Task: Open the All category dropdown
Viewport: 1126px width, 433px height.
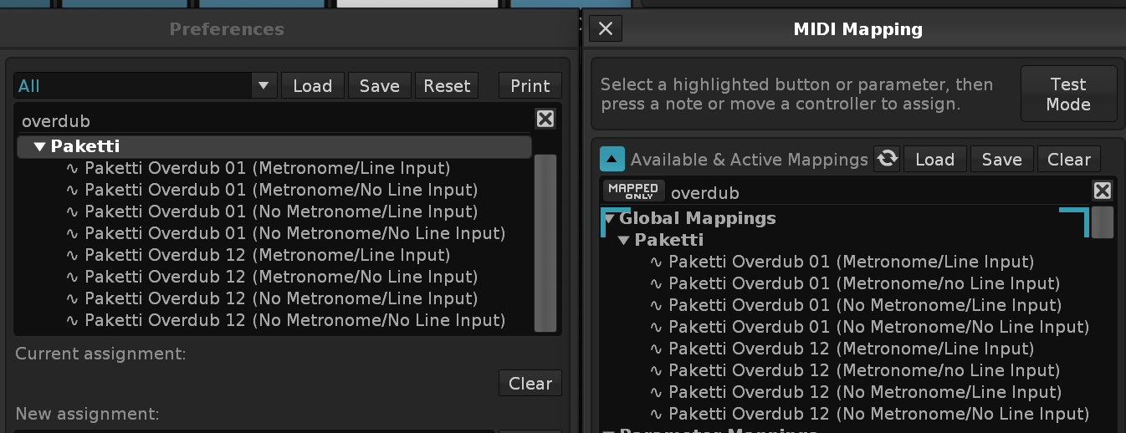Action: tap(263, 85)
